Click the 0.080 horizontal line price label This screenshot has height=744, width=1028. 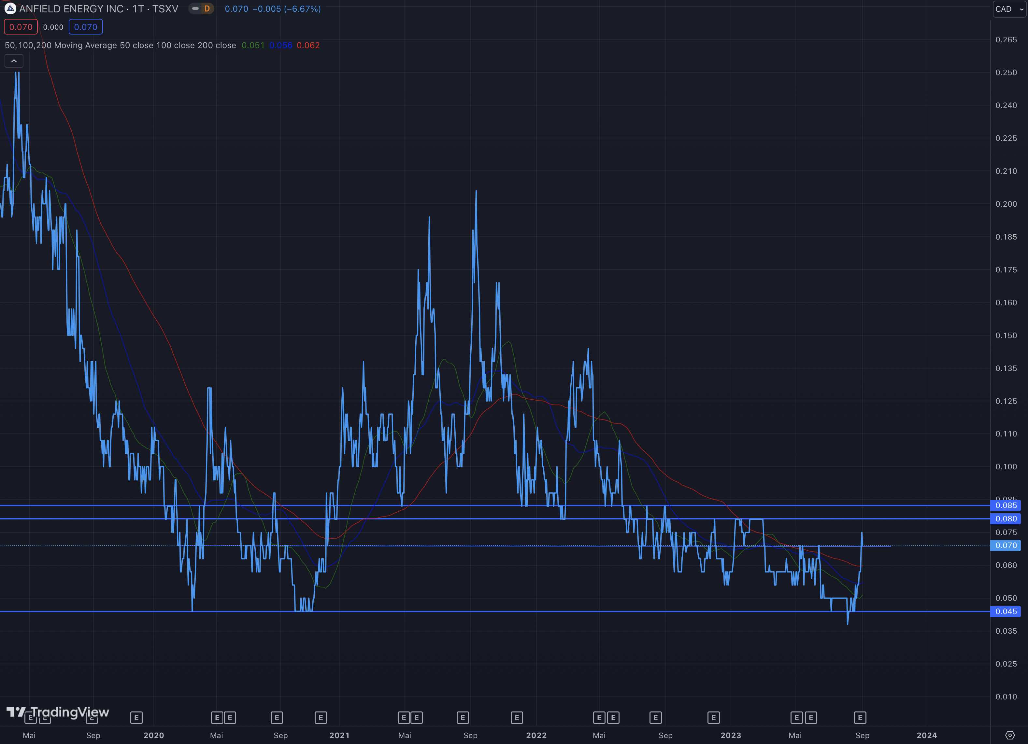[x=1006, y=518]
